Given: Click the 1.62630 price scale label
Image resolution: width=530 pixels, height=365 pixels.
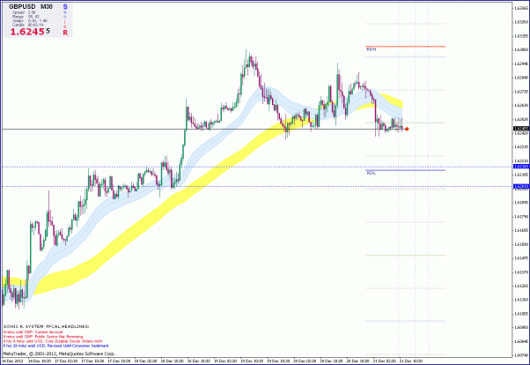Looking at the screenshot, I should click(521, 105).
